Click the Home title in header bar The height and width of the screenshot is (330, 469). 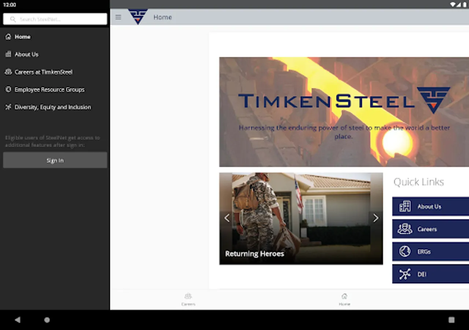coord(163,17)
